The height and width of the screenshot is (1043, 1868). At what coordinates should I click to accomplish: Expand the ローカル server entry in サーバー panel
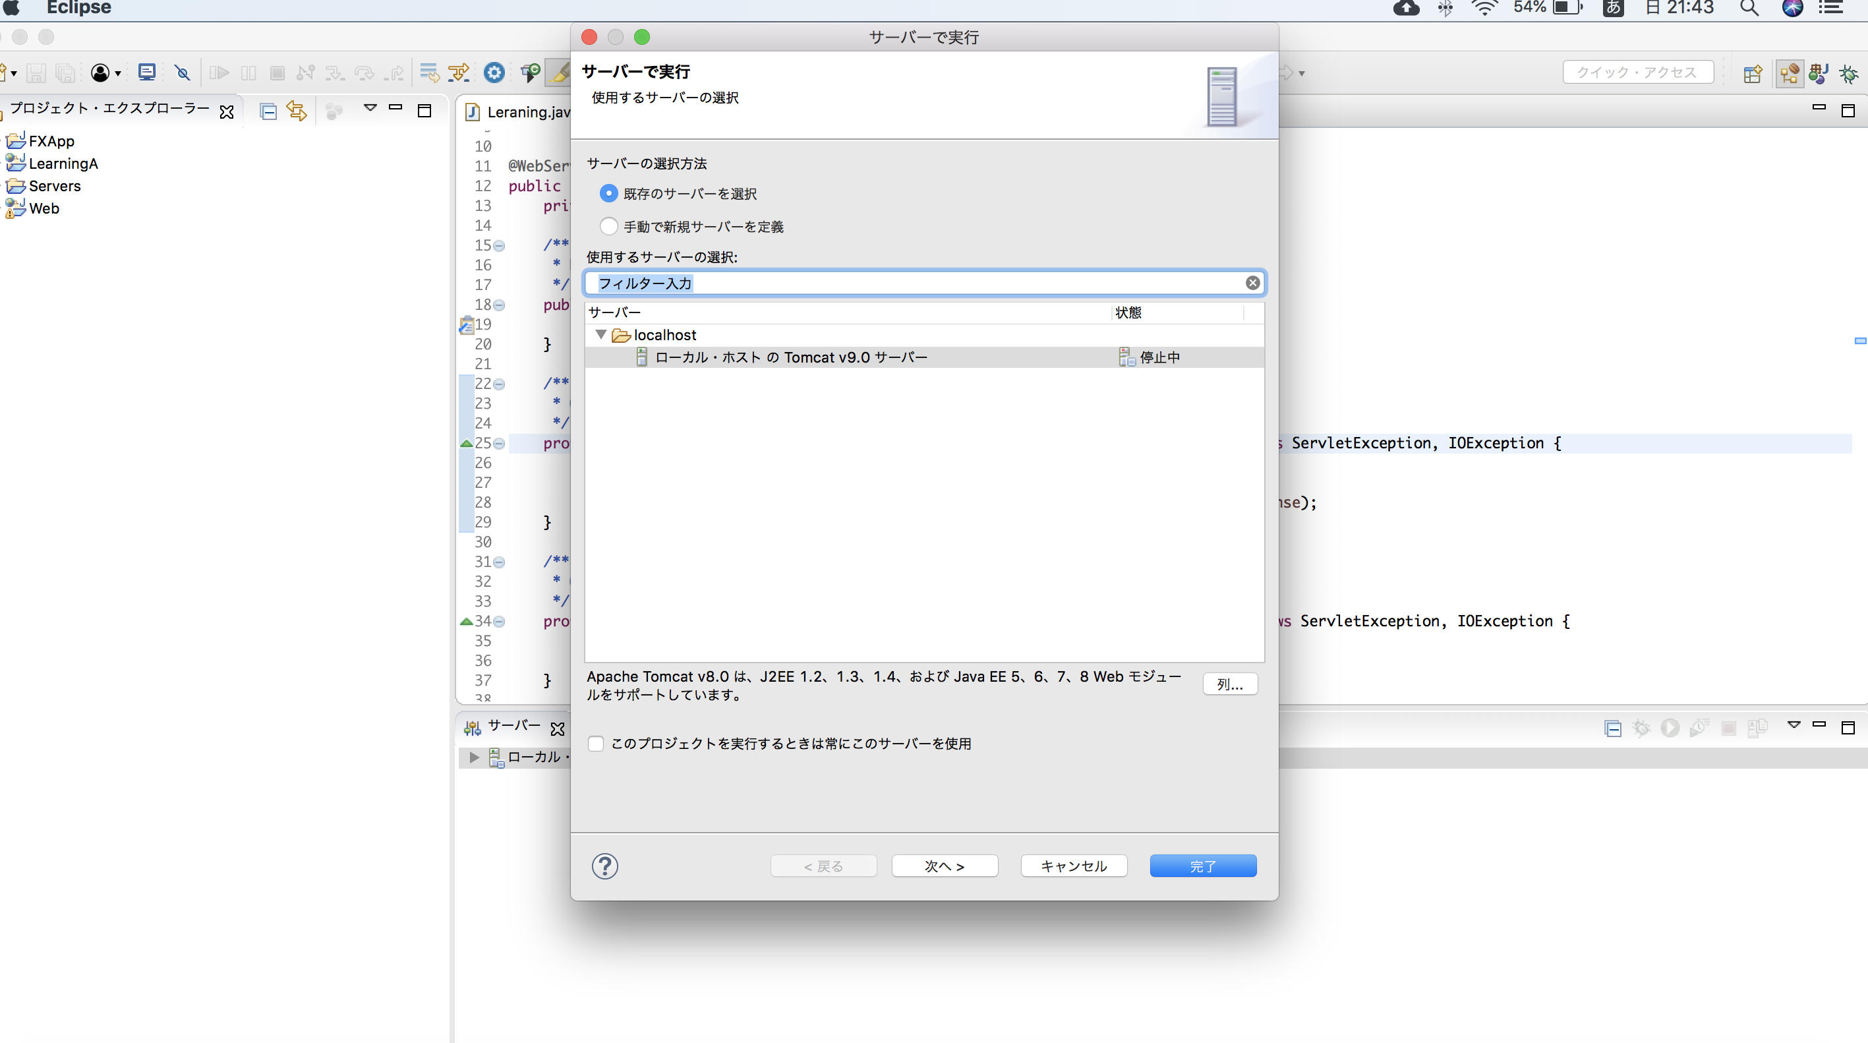473,758
